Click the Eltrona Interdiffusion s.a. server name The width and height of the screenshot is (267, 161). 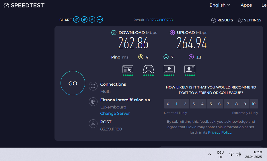126,100
